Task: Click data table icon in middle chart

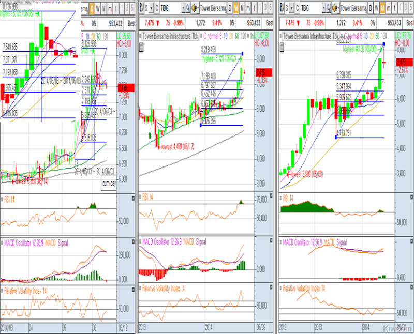Action: pyautogui.click(x=141, y=48)
